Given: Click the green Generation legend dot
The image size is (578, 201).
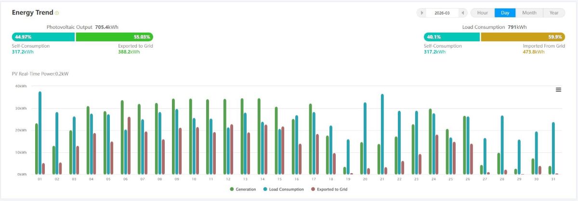Looking at the screenshot, I should click(x=232, y=189).
